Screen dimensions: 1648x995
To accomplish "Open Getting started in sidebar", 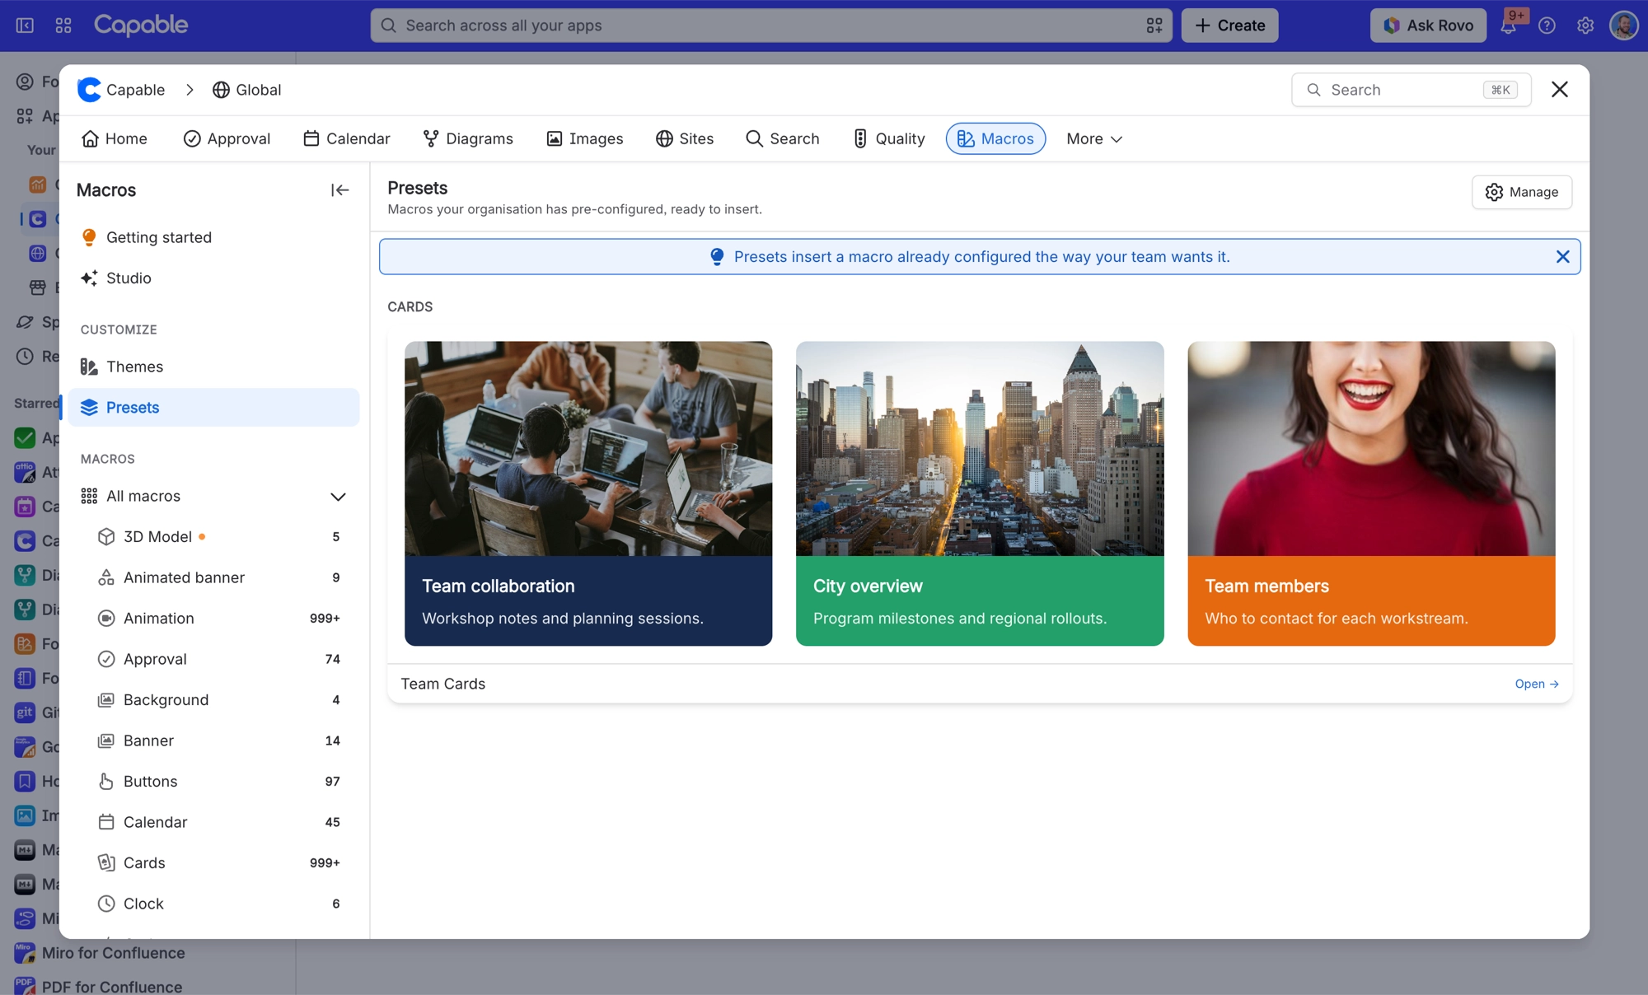I will pos(214,237).
